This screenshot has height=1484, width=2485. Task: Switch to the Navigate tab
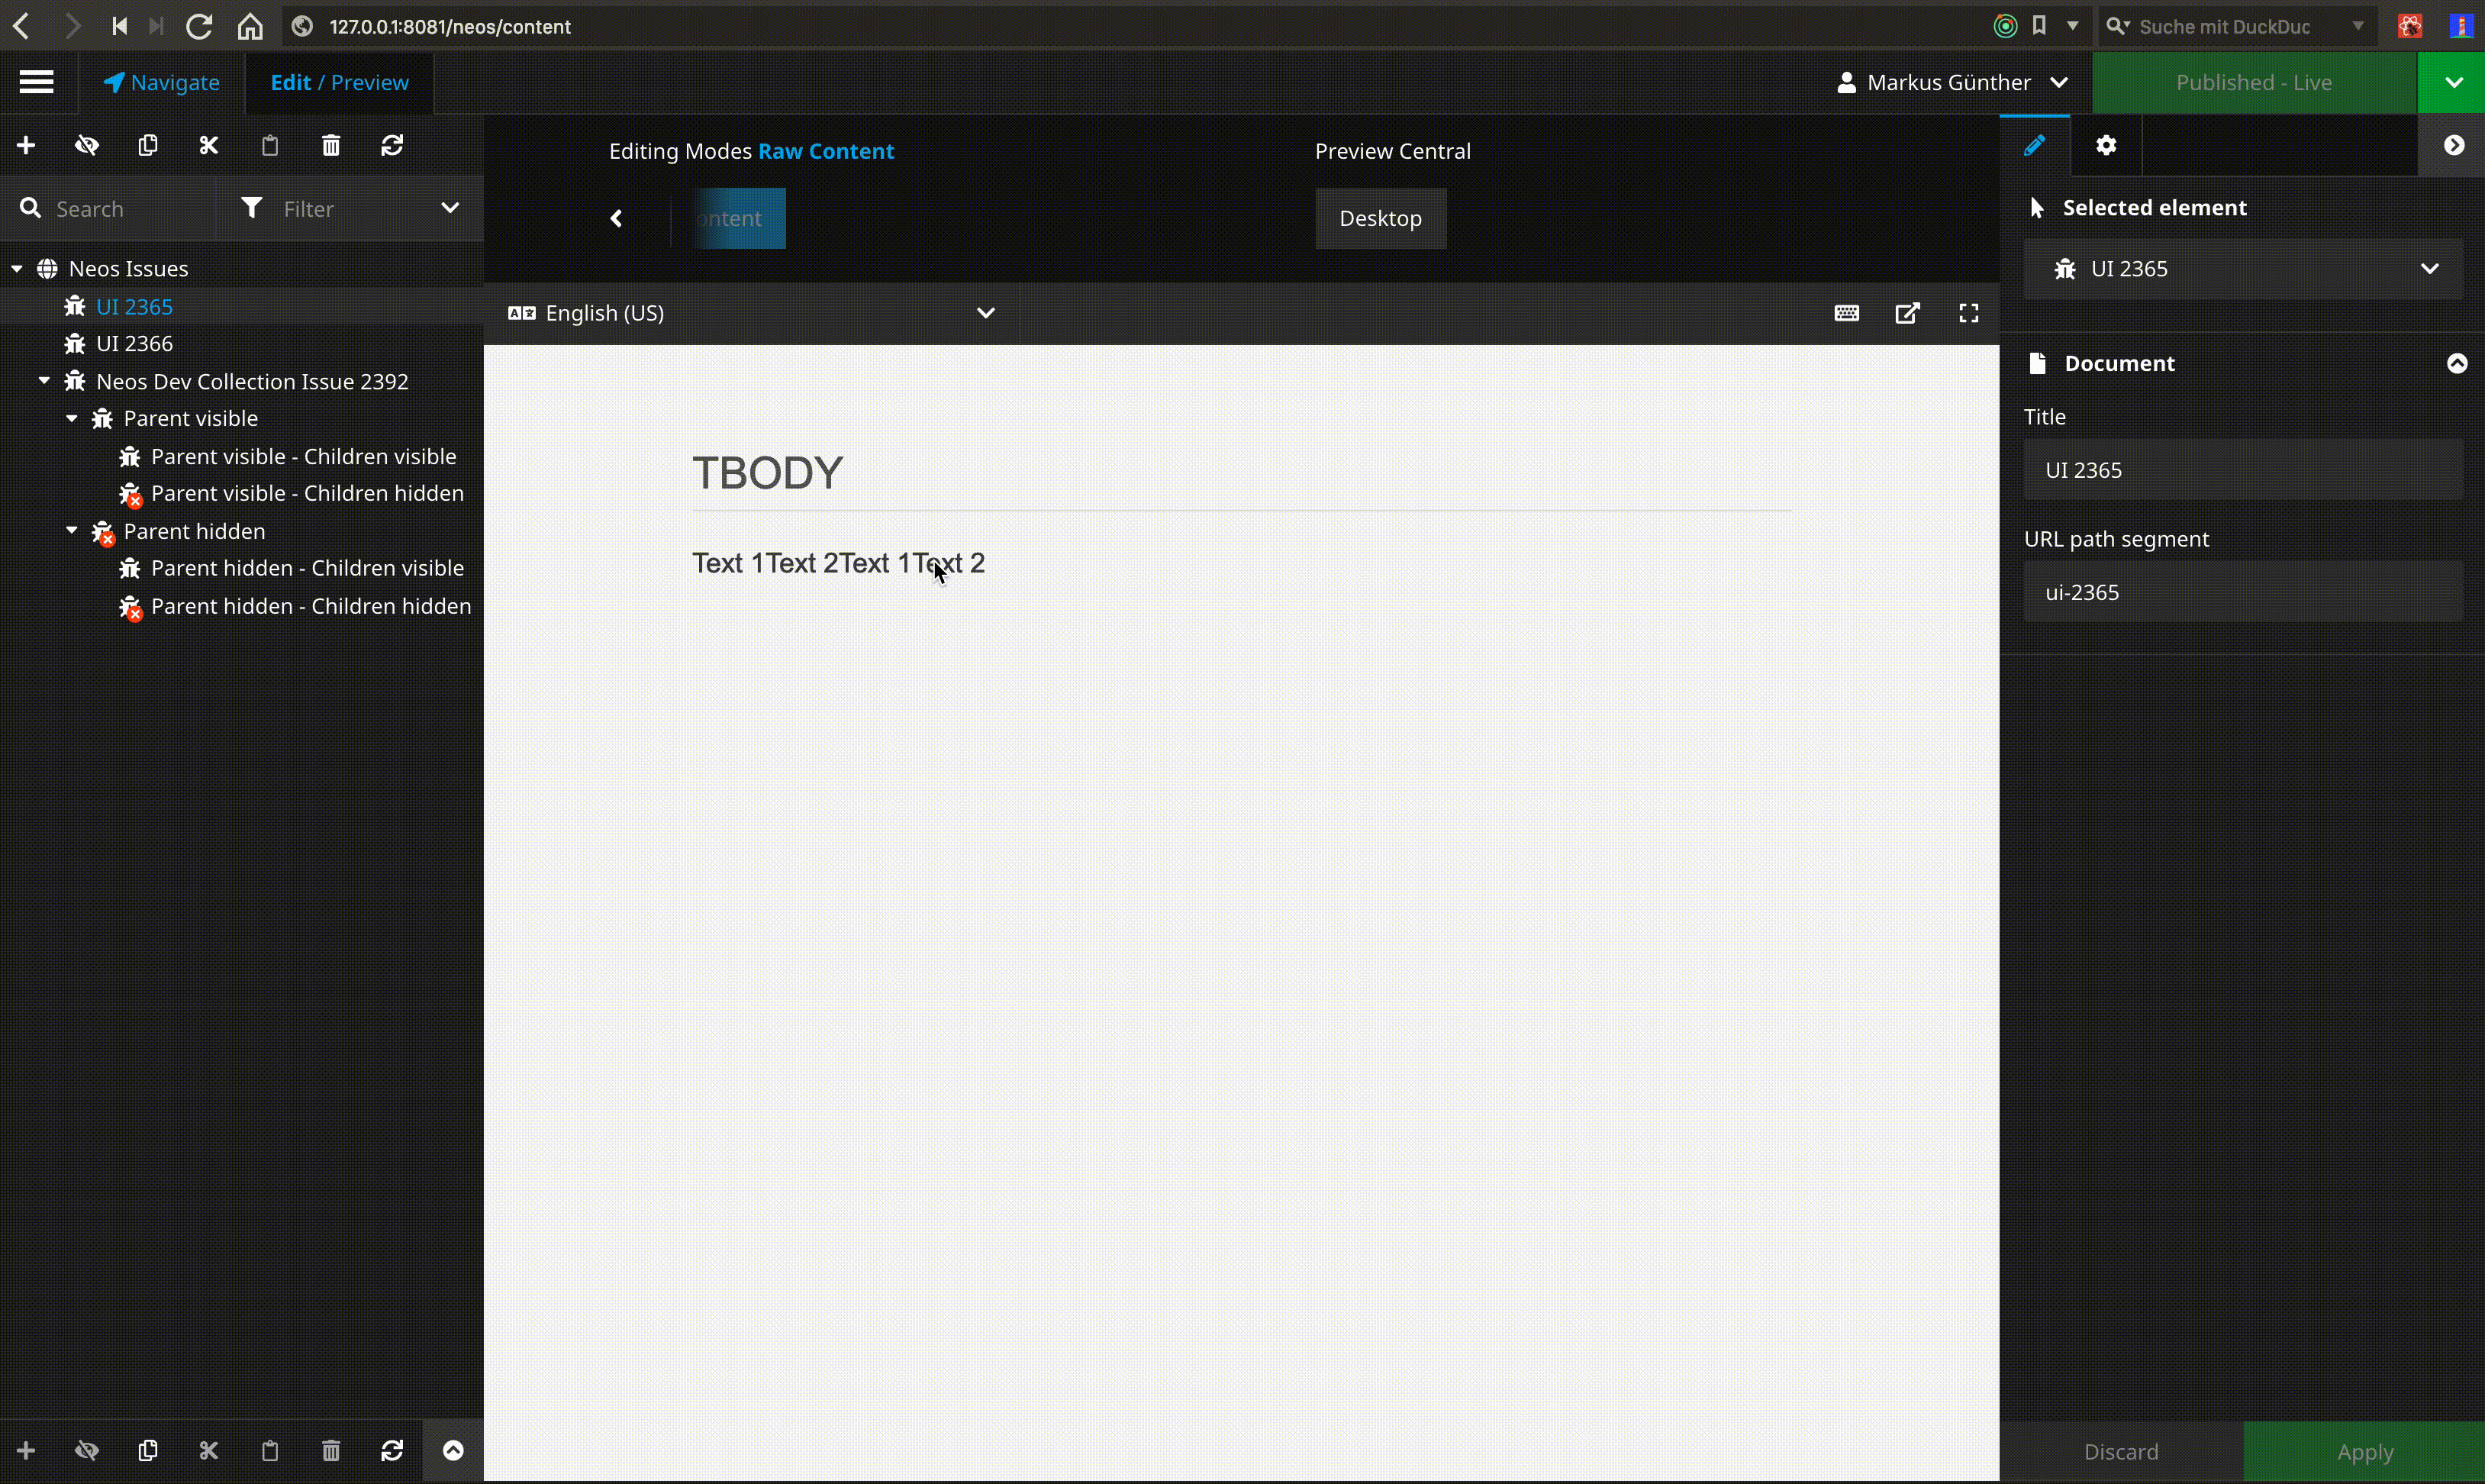(x=162, y=83)
